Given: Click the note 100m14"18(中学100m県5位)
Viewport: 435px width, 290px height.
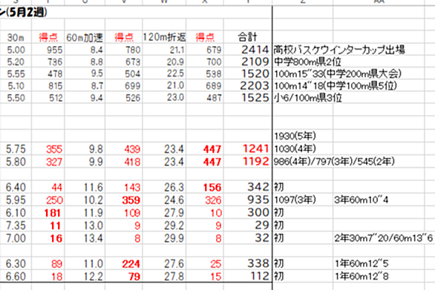Looking at the screenshot, I should coord(336,86).
